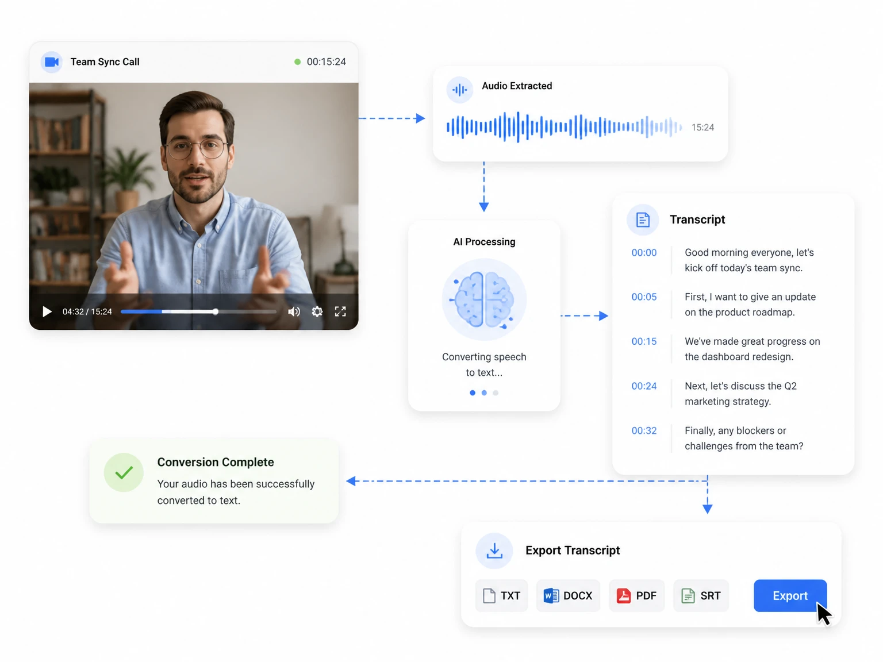This screenshot has width=883, height=662.
Task: Open video settings gear icon
Action: (317, 311)
